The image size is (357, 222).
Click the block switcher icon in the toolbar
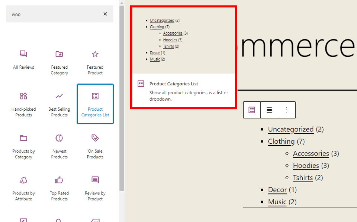(x=252, y=110)
